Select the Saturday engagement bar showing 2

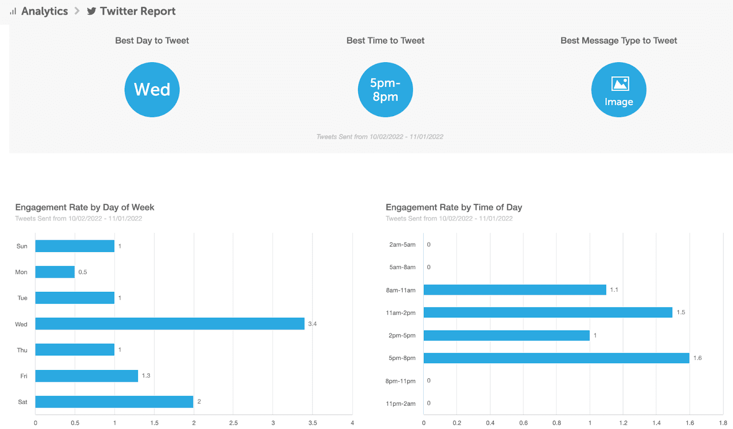[114, 402]
